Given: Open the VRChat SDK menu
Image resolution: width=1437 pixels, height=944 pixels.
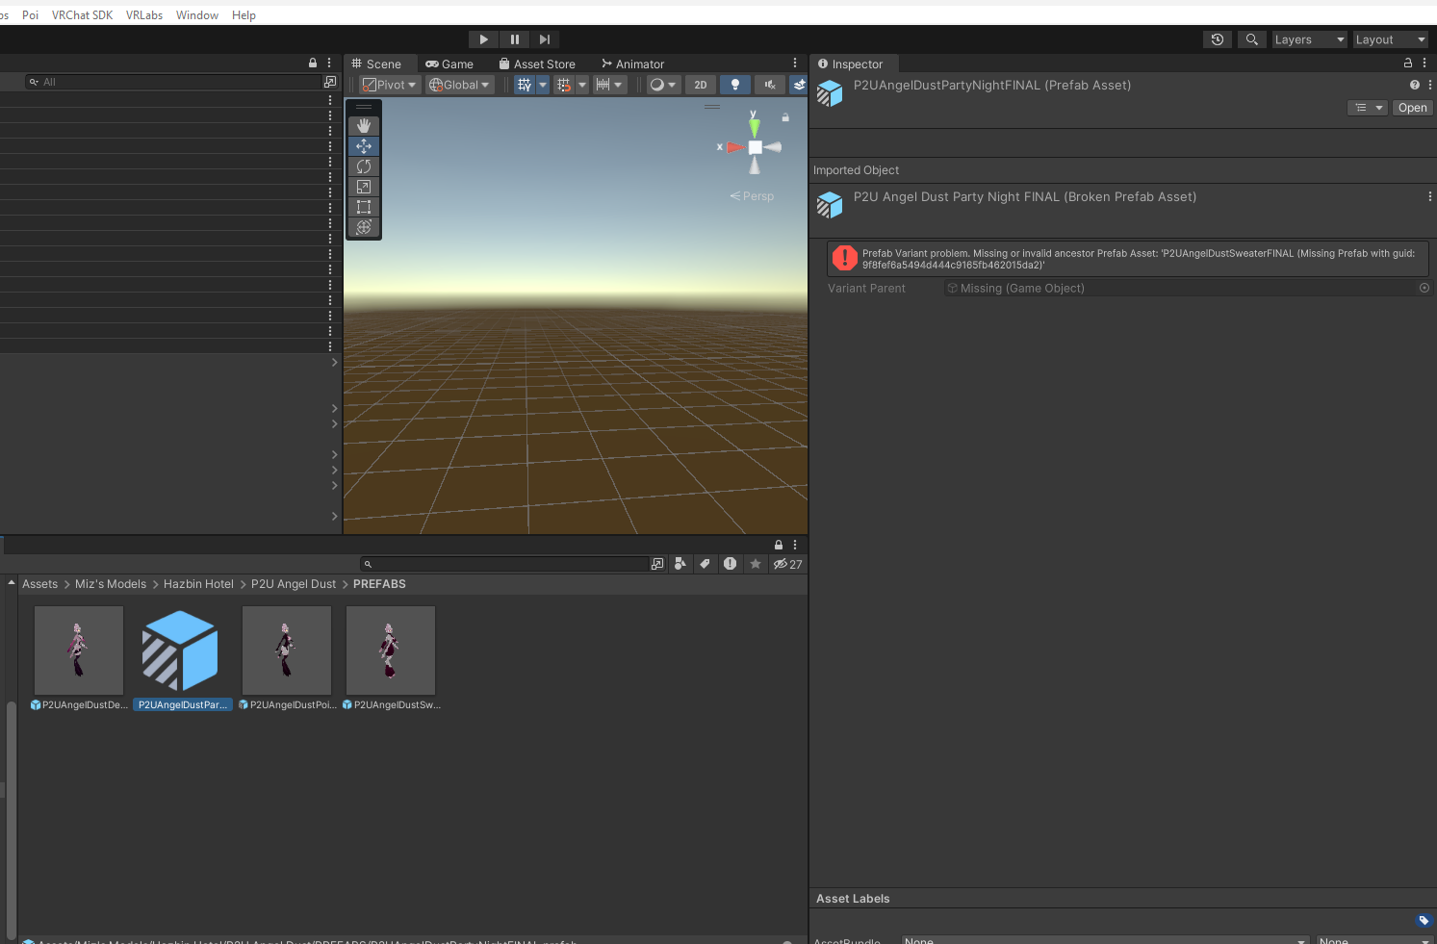Looking at the screenshot, I should [82, 14].
